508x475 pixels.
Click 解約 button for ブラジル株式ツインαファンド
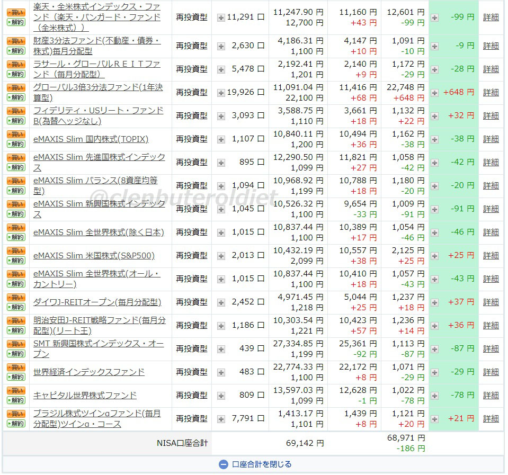pyautogui.click(x=16, y=424)
